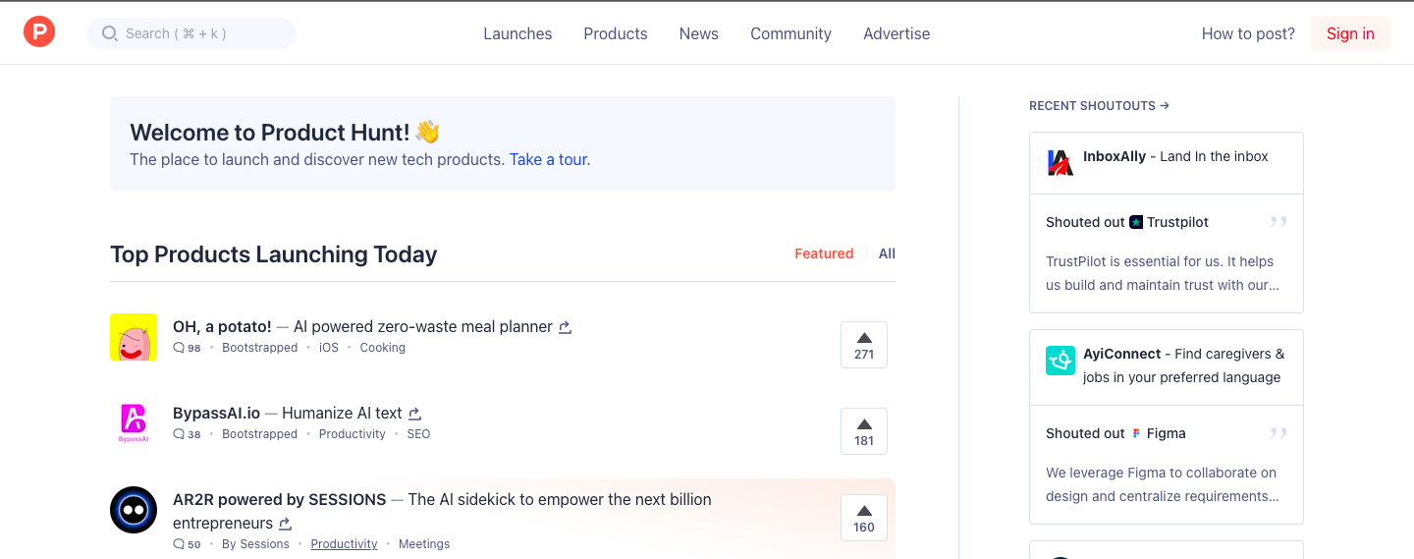Select the Featured products tab

pyautogui.click(x=824, y=253)
